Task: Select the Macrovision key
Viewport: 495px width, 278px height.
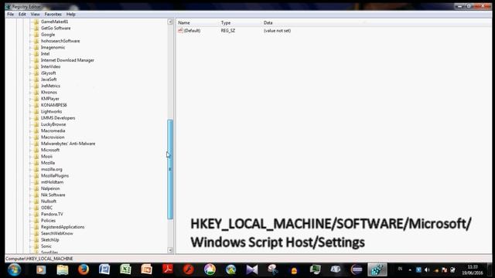Action: [53, 137]
